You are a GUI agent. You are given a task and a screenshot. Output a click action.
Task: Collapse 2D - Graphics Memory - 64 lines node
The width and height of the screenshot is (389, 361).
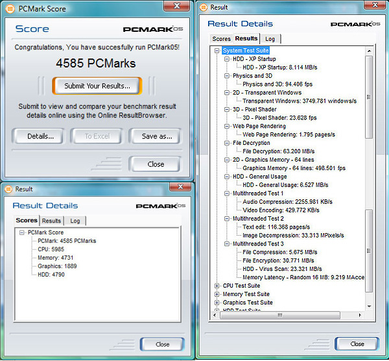point(227,160)
